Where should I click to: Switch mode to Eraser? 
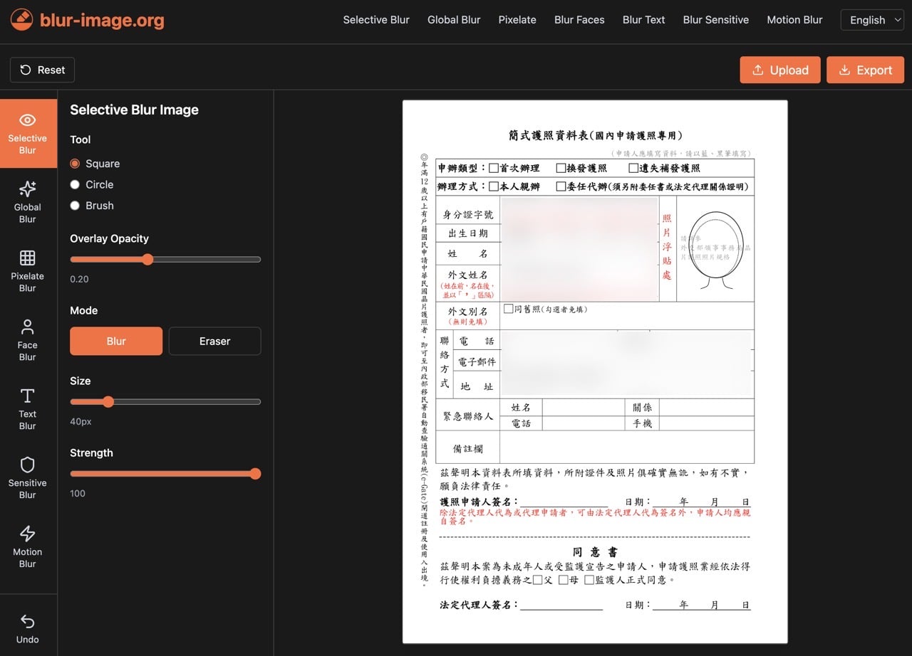click(214, 341)
